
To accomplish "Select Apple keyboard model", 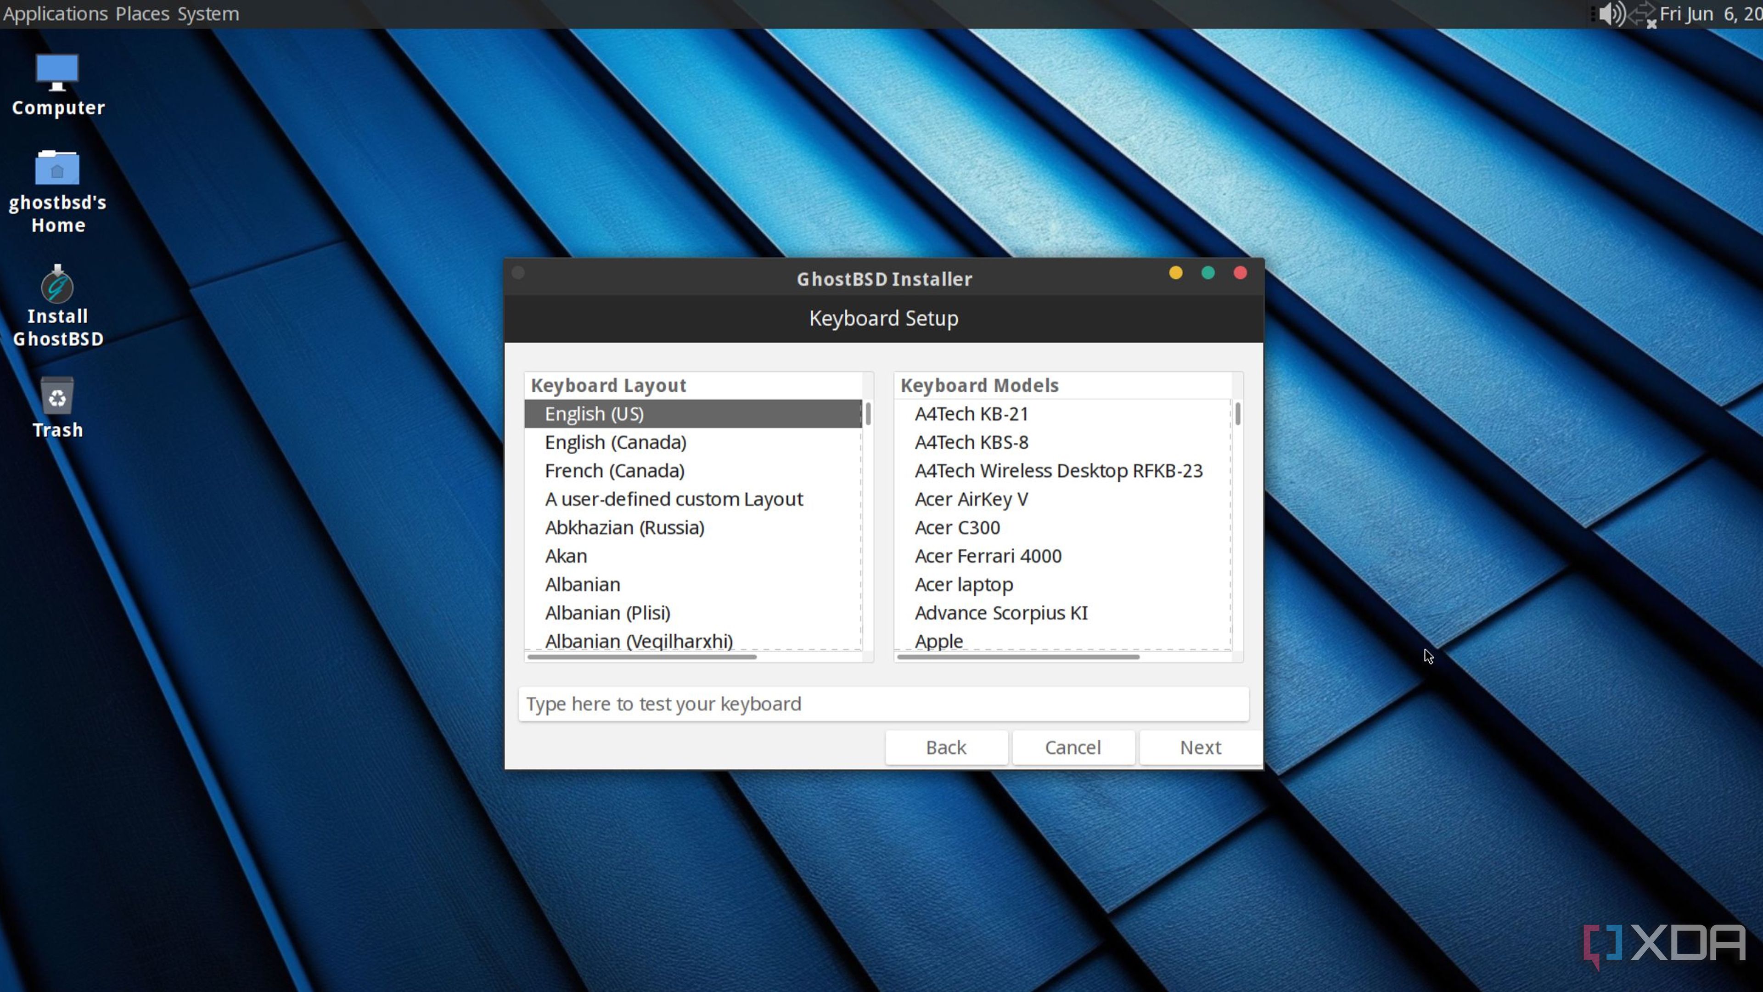I will click(x=1062, y=640).
